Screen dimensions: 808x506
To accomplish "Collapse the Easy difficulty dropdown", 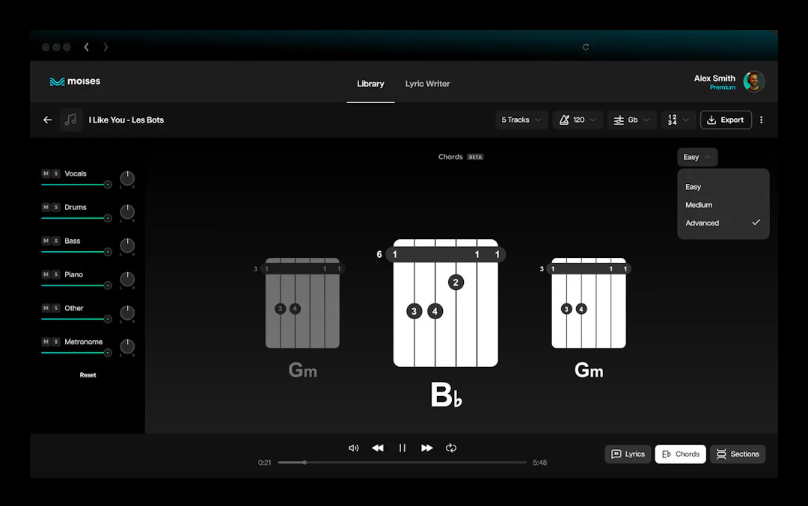I will pos(697,157).
